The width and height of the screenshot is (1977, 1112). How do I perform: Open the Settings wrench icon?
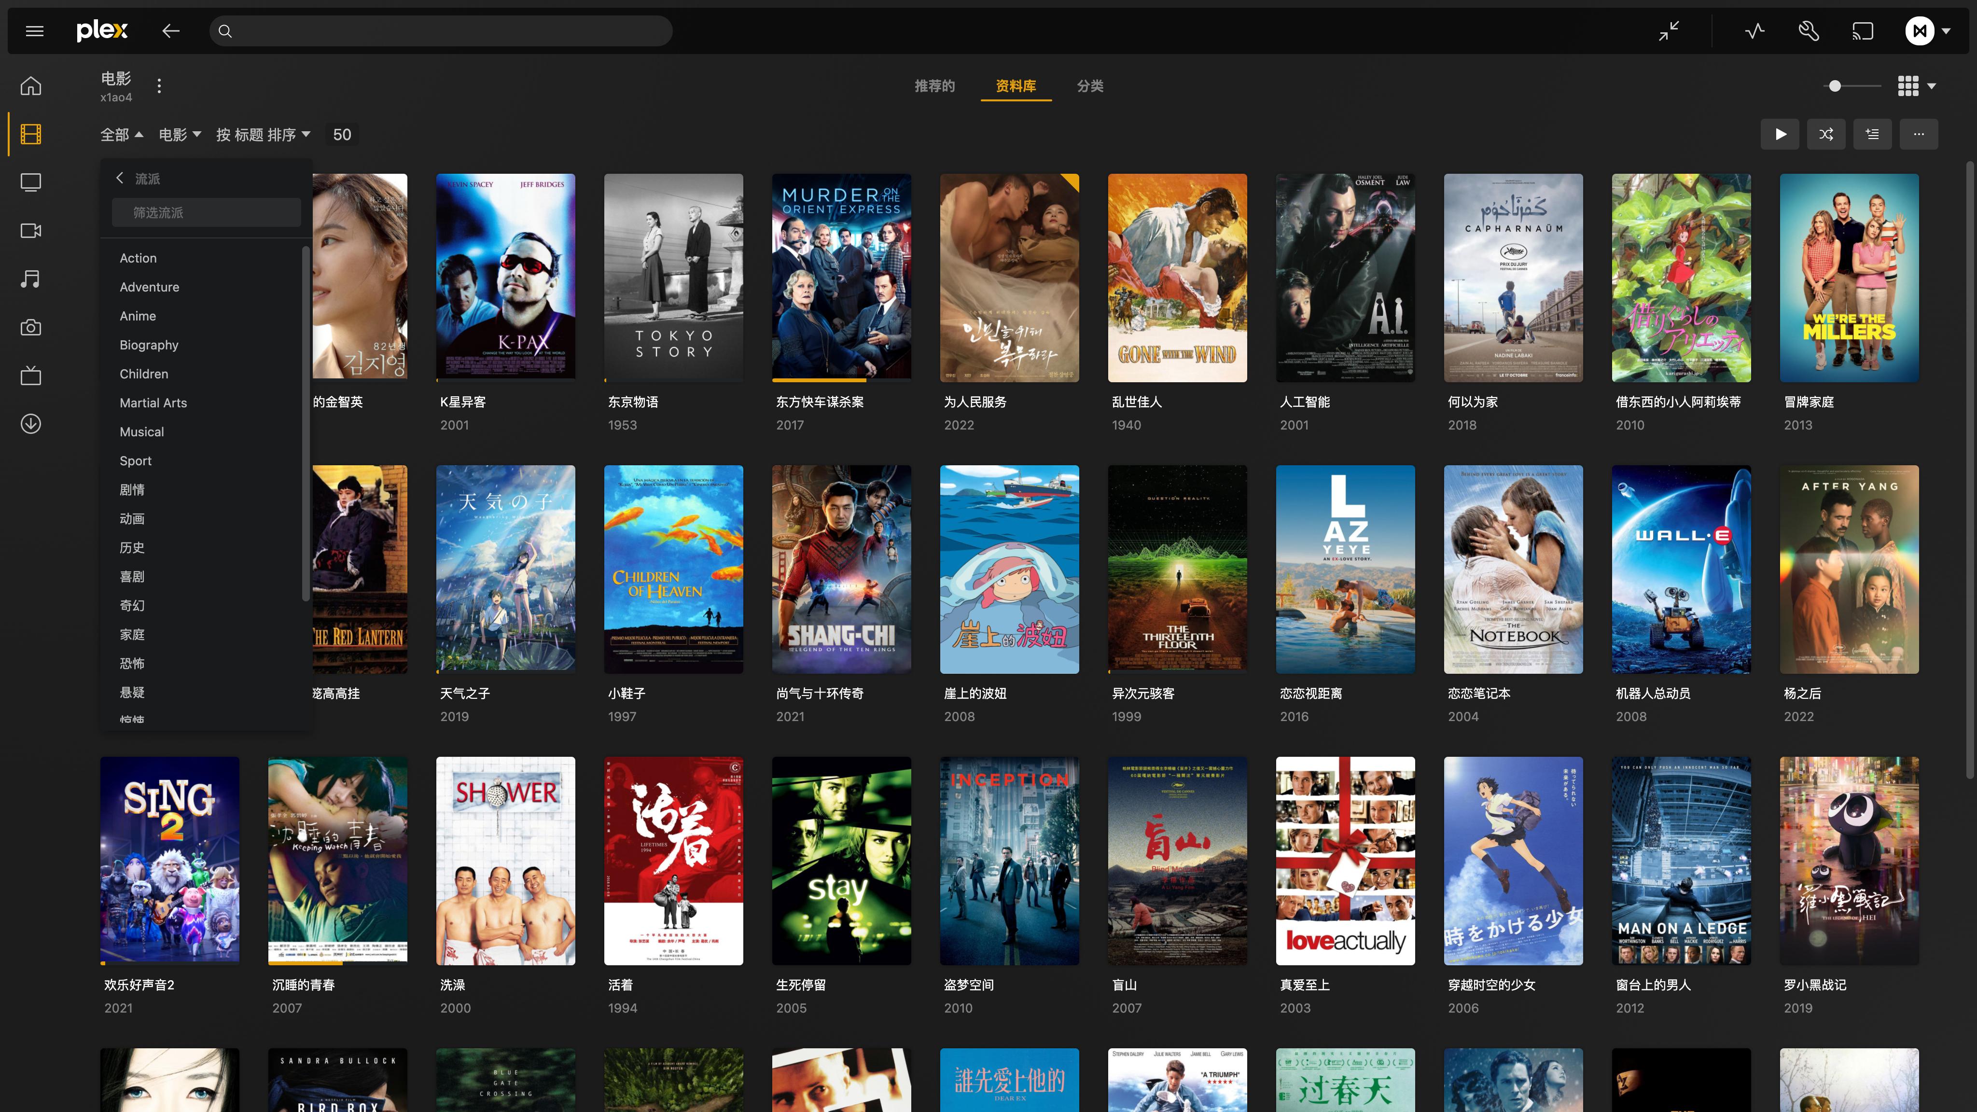pyautogui.click(x=1808, y=31)
